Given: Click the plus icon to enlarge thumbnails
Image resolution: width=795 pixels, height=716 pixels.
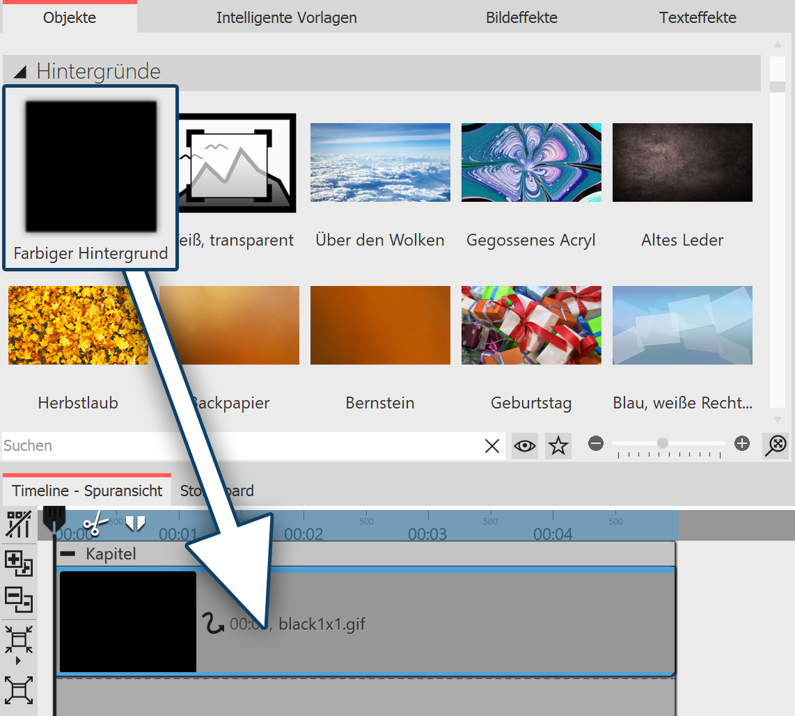Looking at the screenshot, I should tap(742, 444).
